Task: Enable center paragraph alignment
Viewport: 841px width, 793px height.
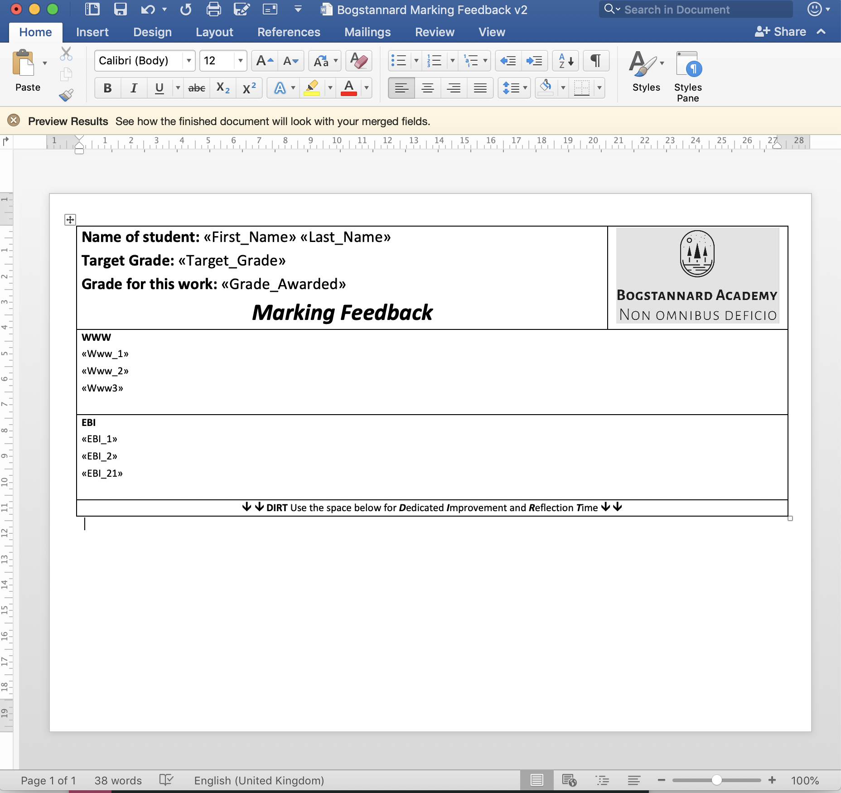Action: 428,88
